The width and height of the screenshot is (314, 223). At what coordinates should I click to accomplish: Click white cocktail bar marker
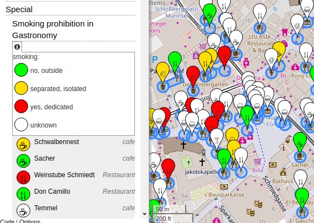coord(217,139)
